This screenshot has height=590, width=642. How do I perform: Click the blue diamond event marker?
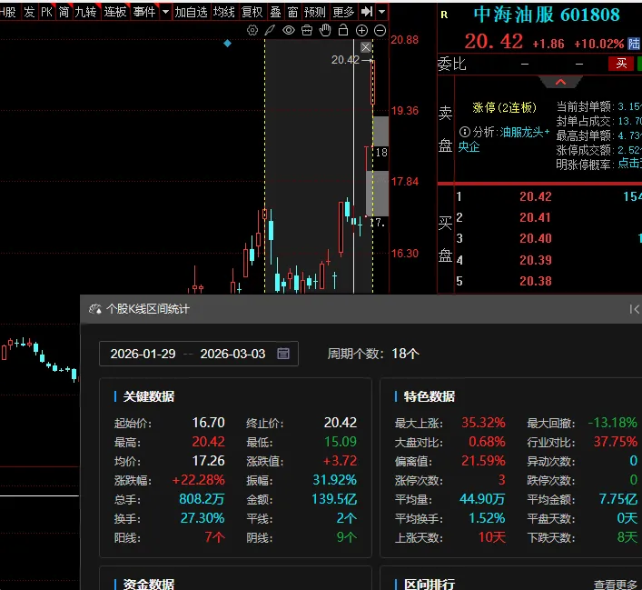pyautogui.click(x=228, y=43)
